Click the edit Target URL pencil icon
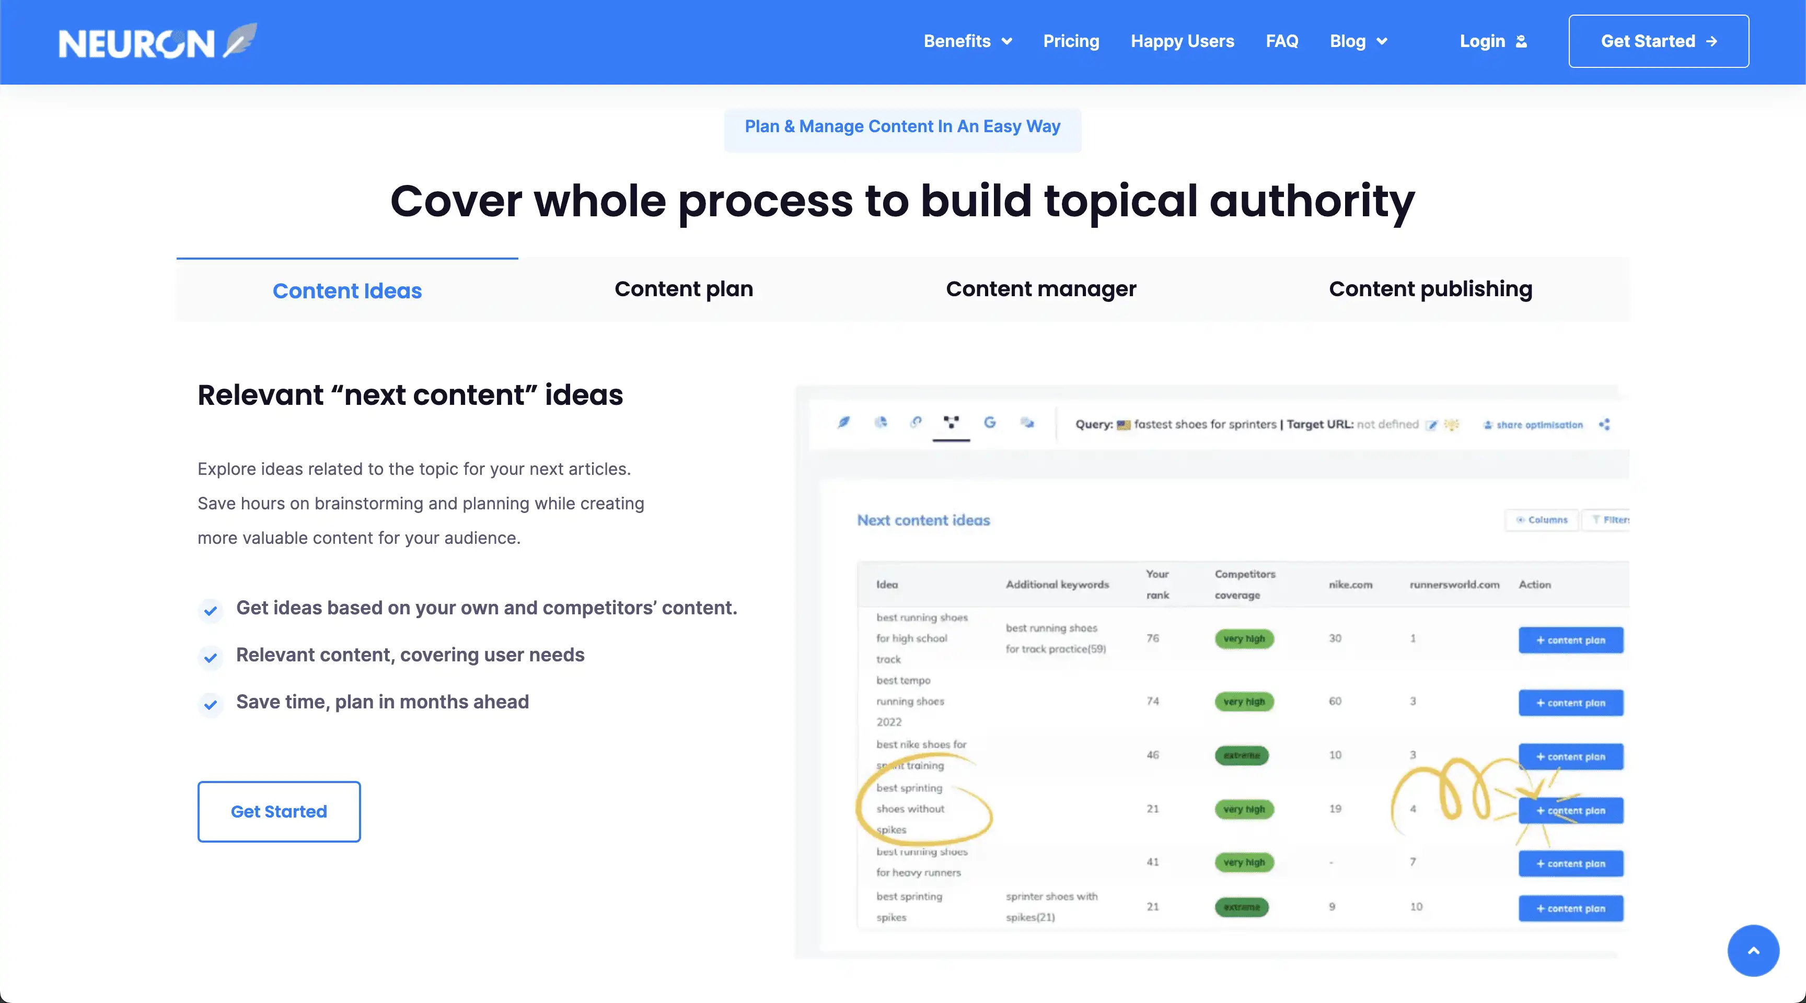Image resolution: width=1806 pixels, height=1003 pixels. 1432,425
